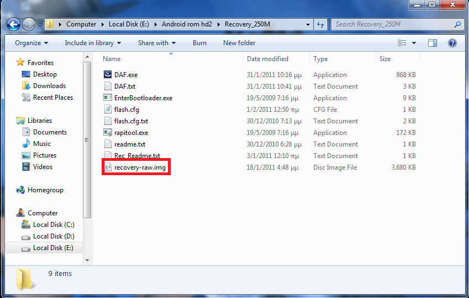
Task: Click the Burn toolbar button
Action: pos(199,43)
